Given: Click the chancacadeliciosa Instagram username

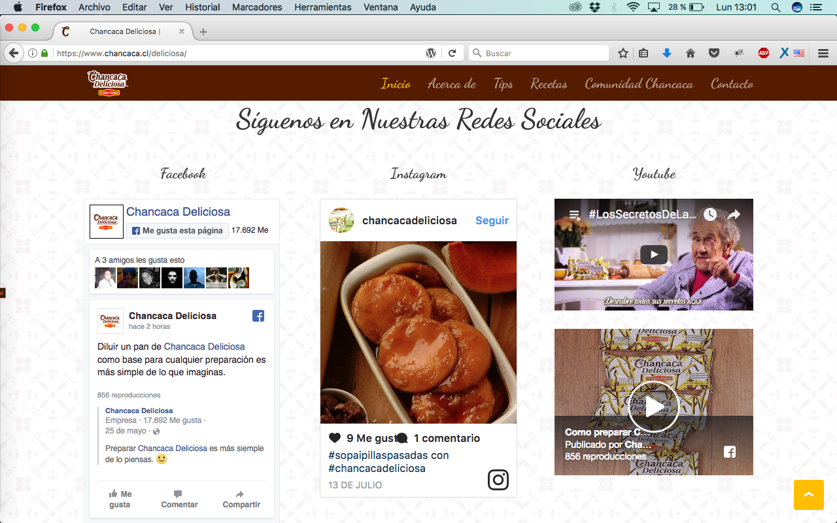Looking at the screenshot, I should click(x=409, y=220).
